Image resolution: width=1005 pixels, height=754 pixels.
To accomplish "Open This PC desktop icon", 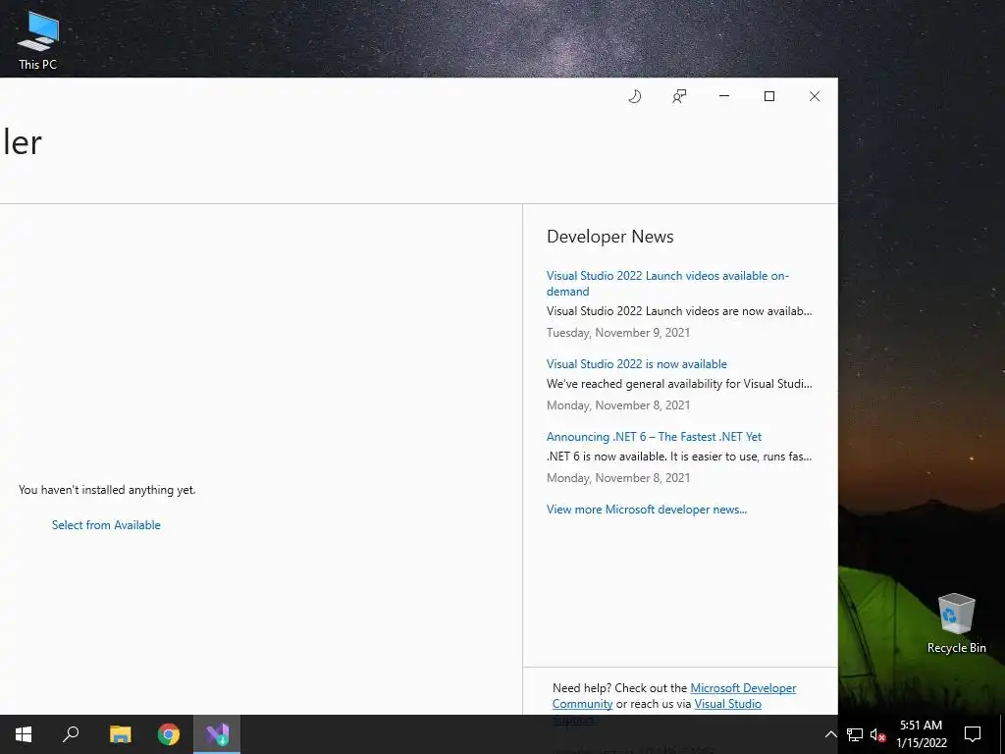I will [x=38, y=39].
